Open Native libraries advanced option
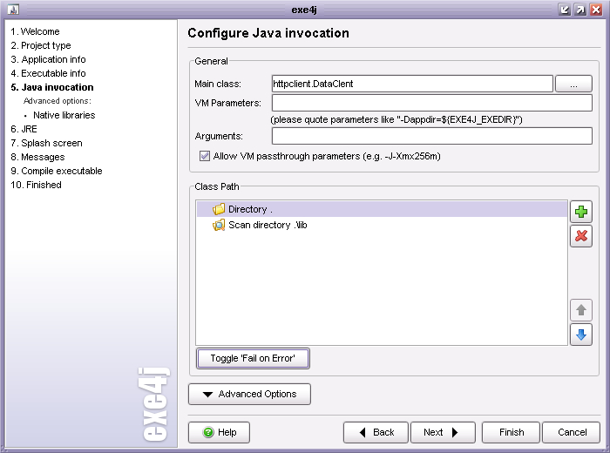 (64, 115)
